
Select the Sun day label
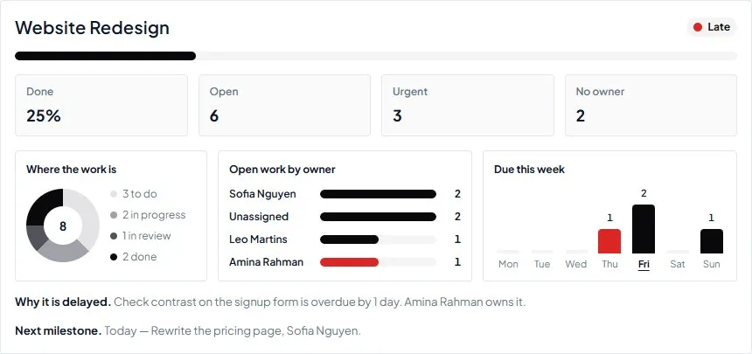(712, 264)
